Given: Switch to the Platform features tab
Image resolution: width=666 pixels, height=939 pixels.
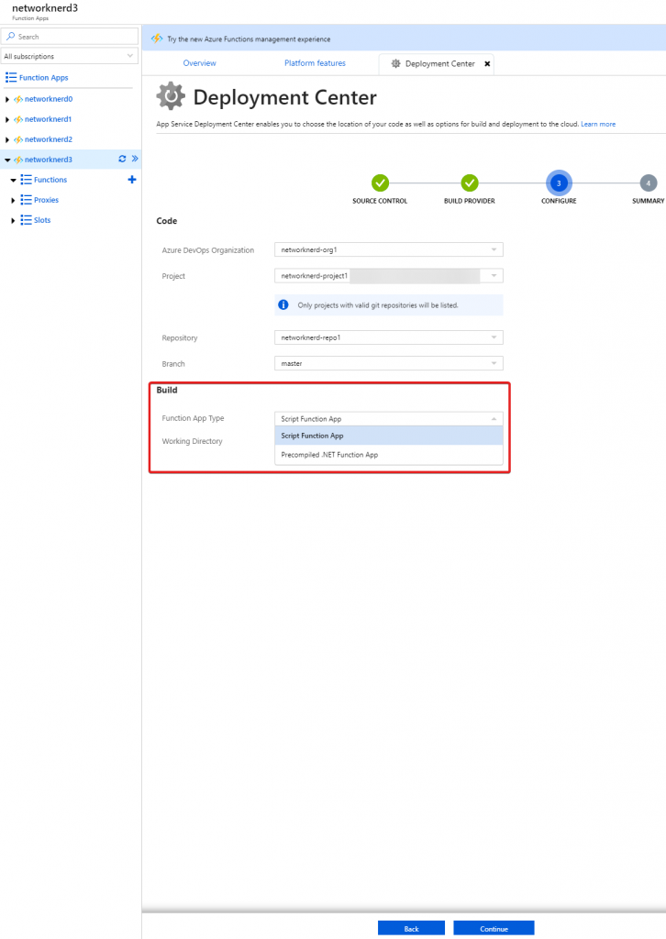Looking at the screenshot, I should tap(315, 63).
